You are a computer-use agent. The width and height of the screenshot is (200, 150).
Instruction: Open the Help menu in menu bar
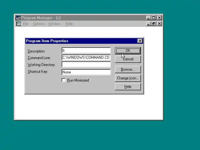(69, 24)
